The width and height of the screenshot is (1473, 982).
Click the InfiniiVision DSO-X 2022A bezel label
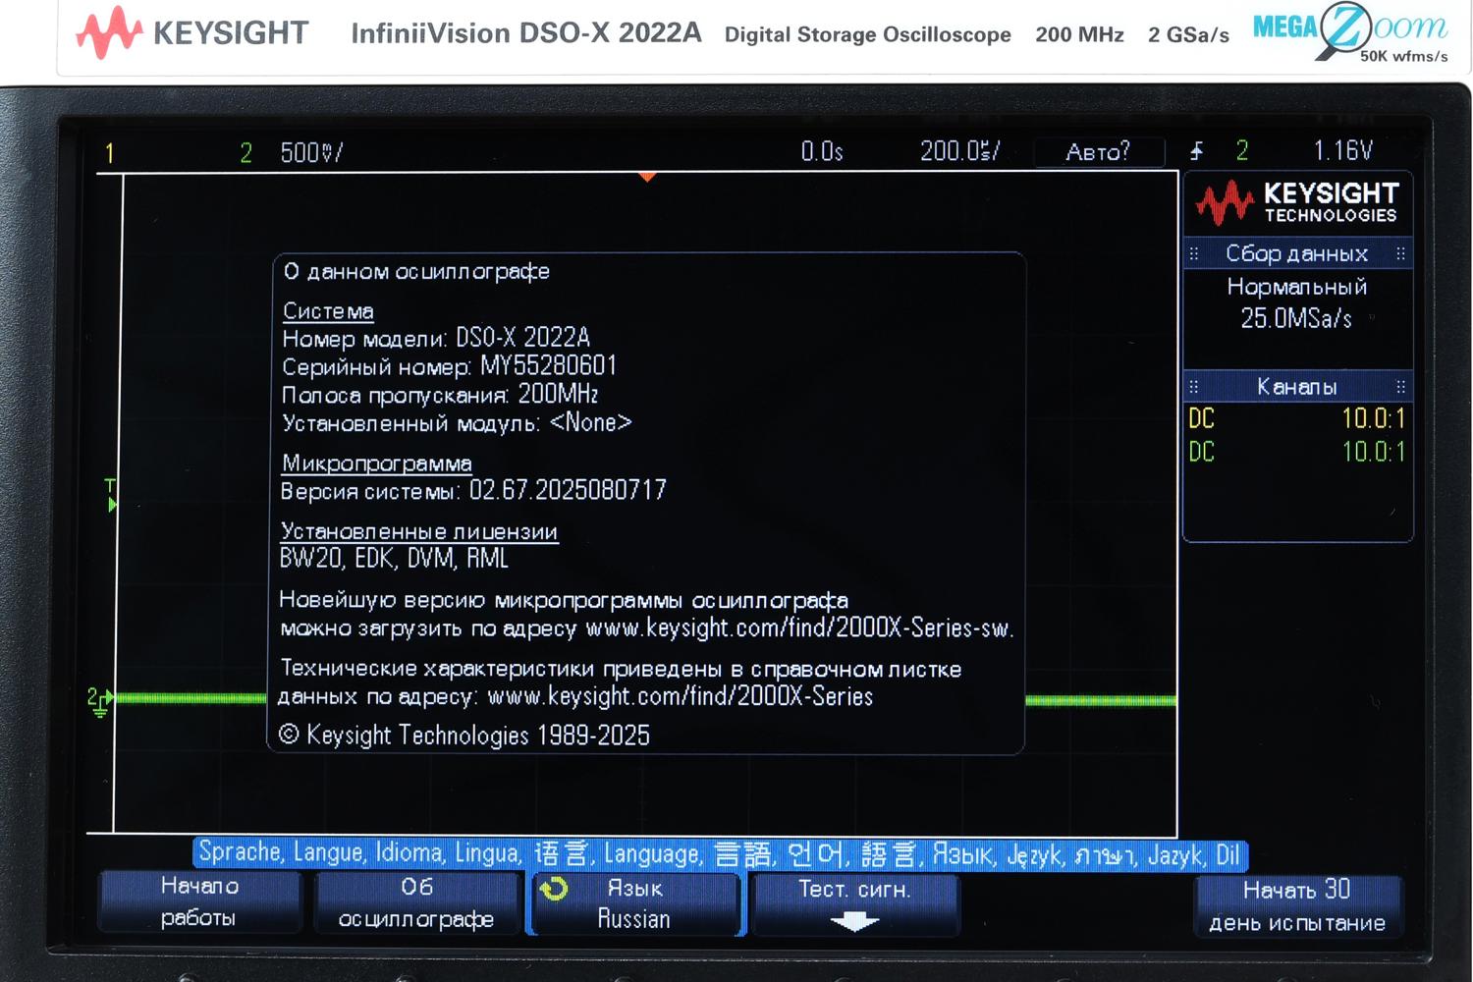point(526,33)
